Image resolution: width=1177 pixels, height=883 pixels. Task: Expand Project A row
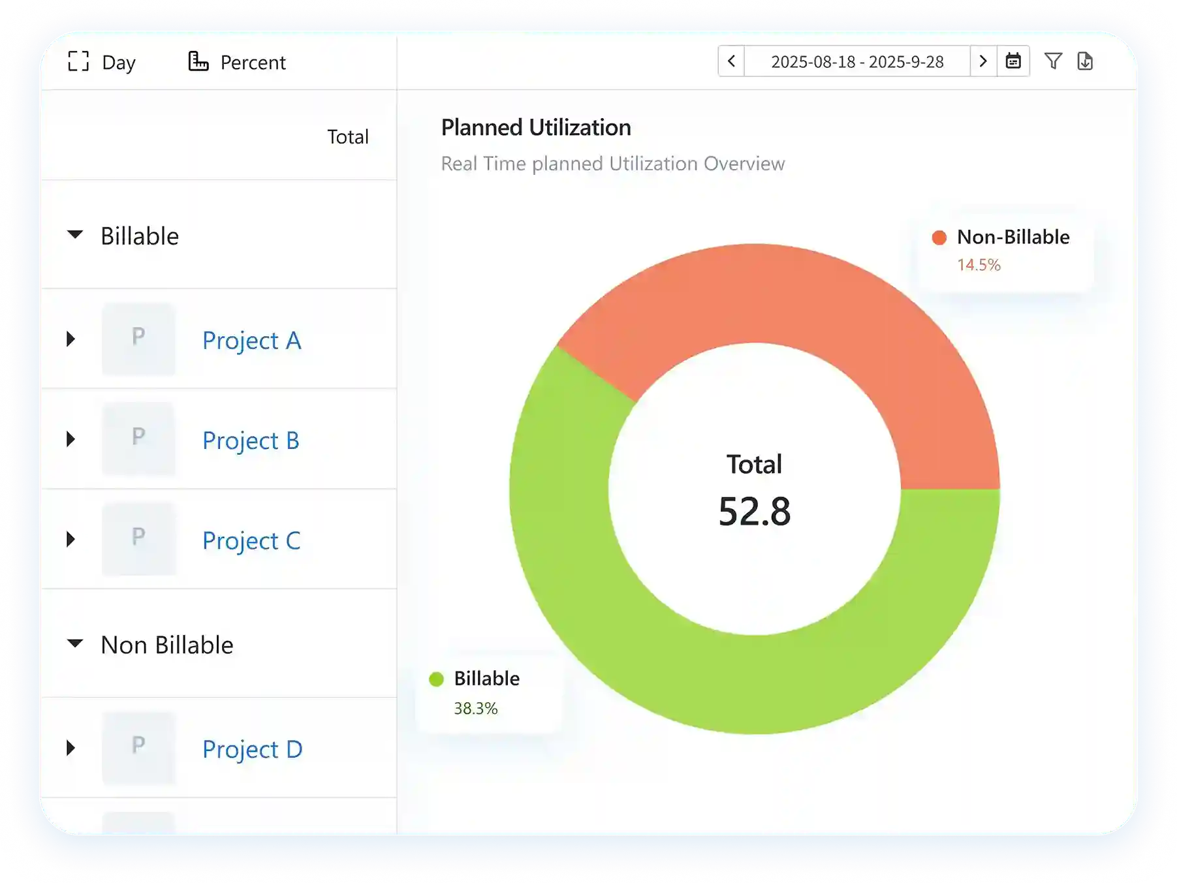71,339
